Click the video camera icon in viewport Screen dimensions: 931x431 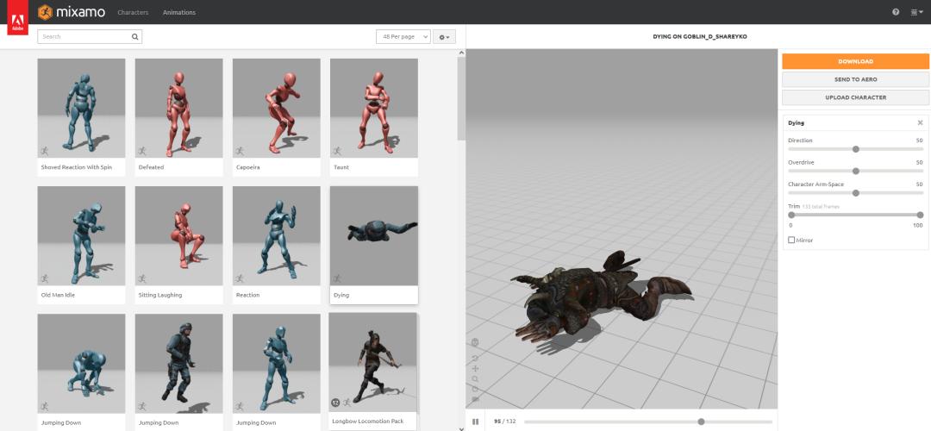(x=475, y=399)
